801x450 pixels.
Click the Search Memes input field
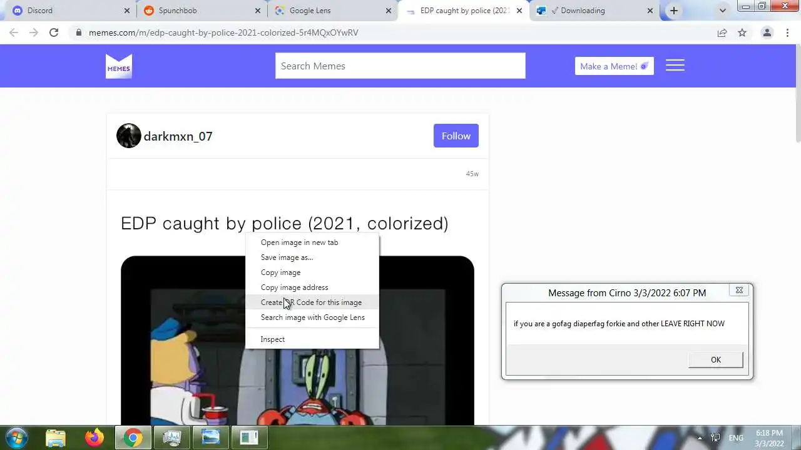pyautogui.click(x=400, y=66)
